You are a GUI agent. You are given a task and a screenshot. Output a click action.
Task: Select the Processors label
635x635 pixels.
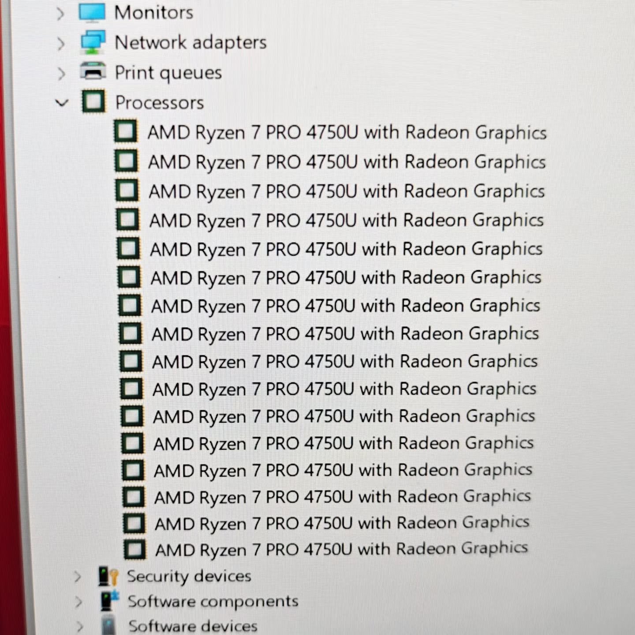159,103
